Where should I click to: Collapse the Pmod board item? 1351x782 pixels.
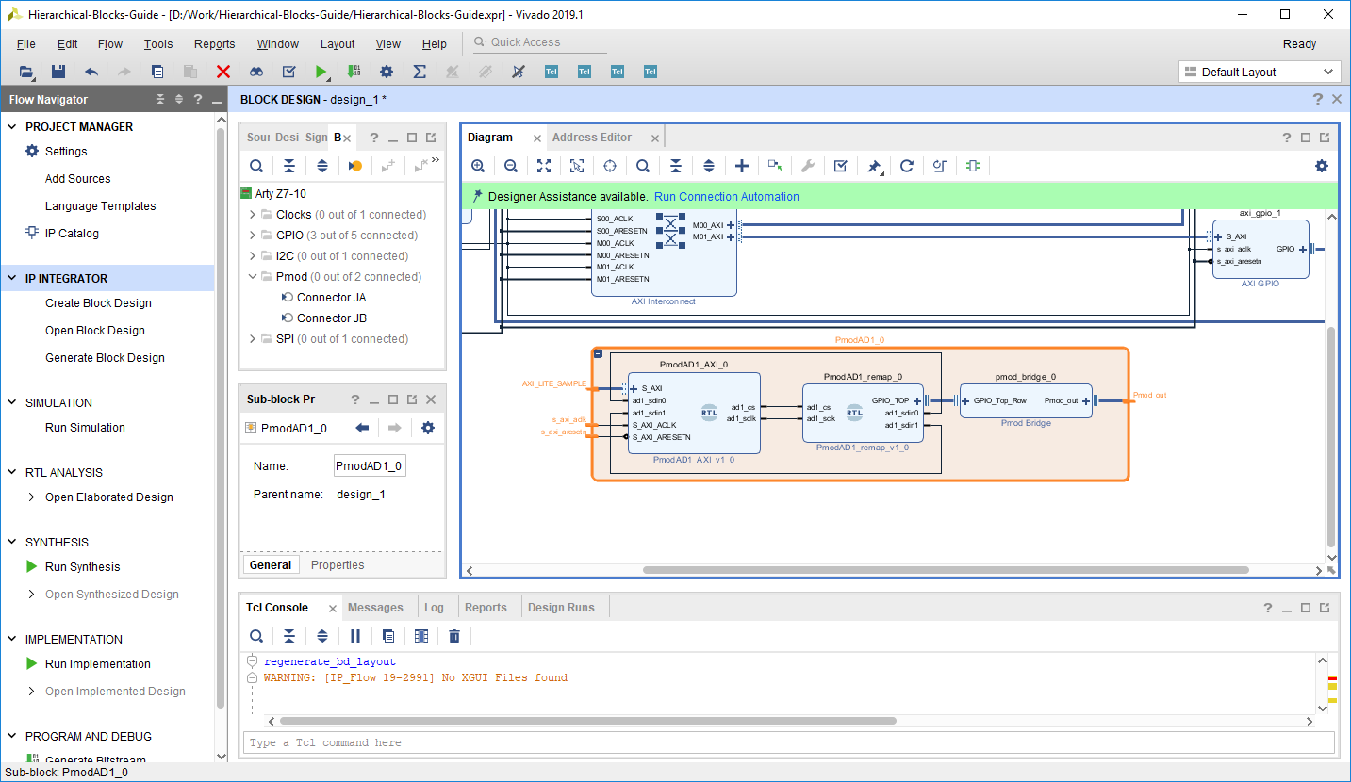pos(253,277)
